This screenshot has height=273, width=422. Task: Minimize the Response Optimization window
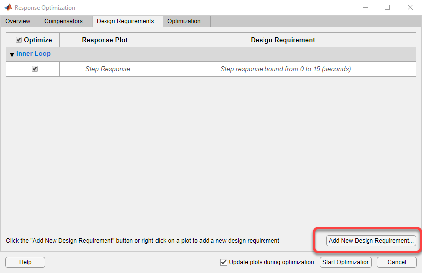click(365, 7)
